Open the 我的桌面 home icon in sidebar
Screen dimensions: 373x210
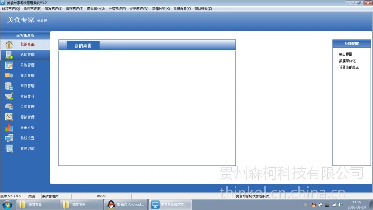click(x=9, y=44)
